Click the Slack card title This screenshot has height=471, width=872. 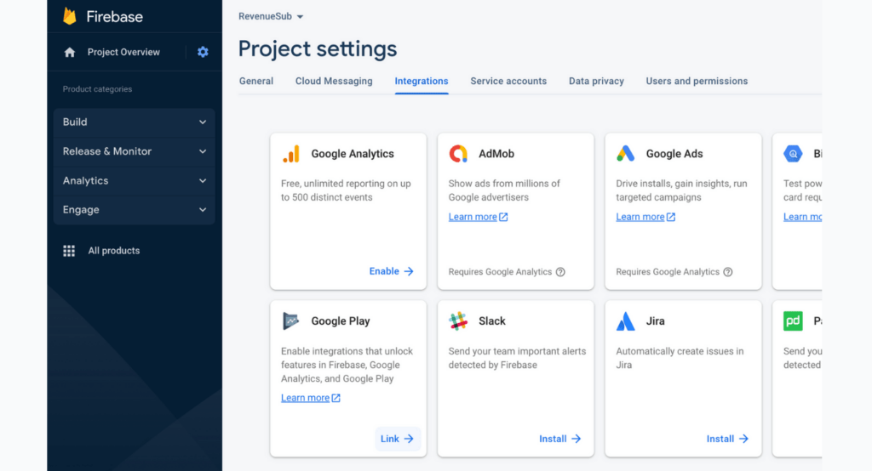[x=492, y=321]
